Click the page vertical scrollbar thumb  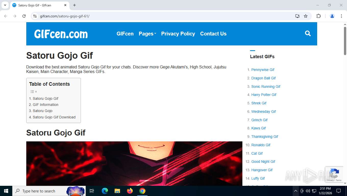point(345,41)
